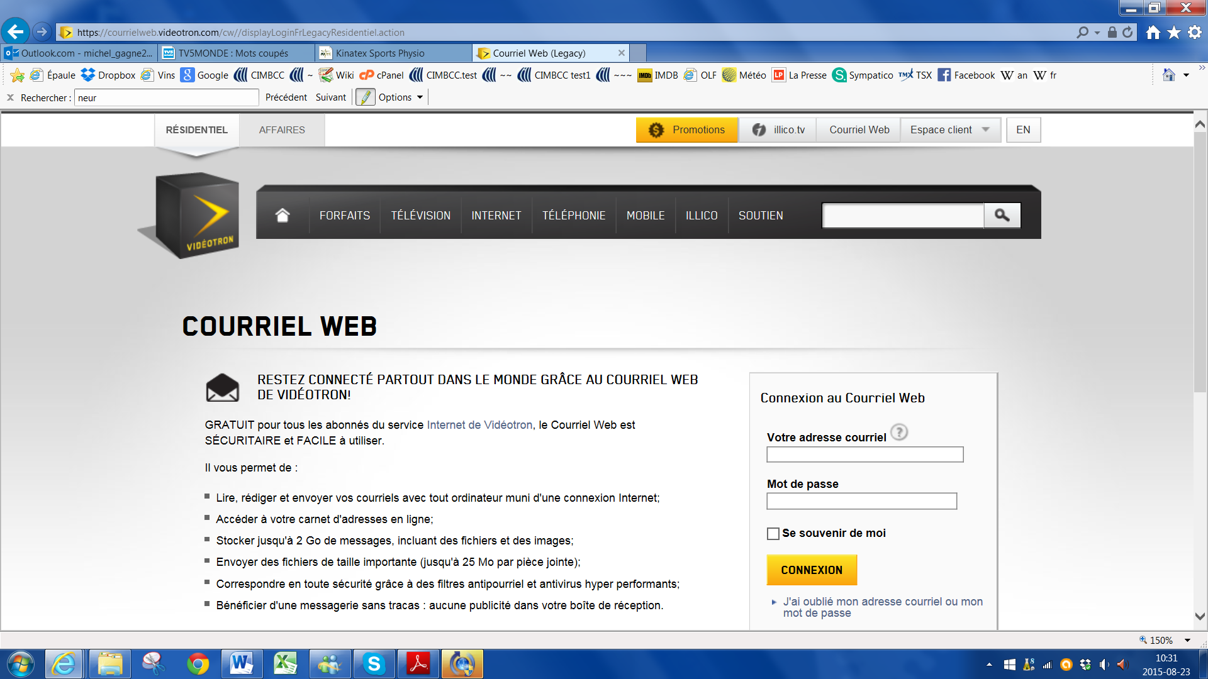Open Dropbox bookmark in favorites bar
Viewport: 1208px width, 679px height.
pyautogui.click(x=108, y=75)
